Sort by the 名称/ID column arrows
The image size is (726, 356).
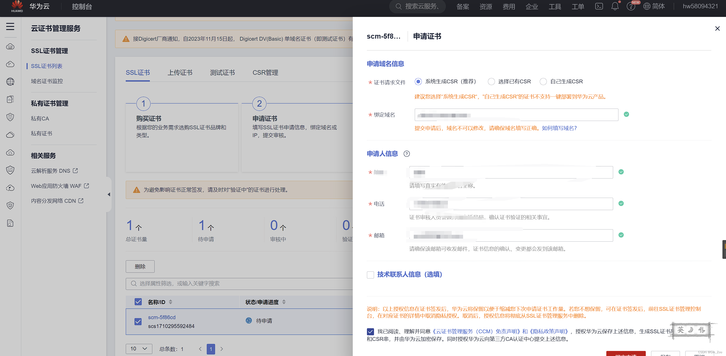[x=171, y=302]
